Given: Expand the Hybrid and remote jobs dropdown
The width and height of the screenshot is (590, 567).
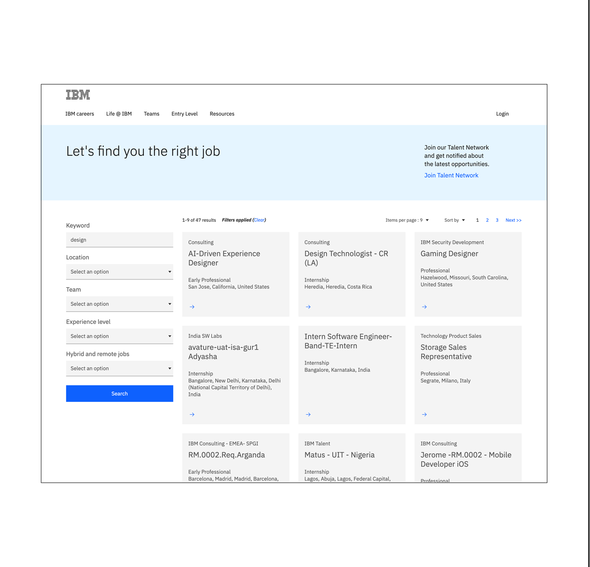Looking at the screenshot, I should click(119, 368).
